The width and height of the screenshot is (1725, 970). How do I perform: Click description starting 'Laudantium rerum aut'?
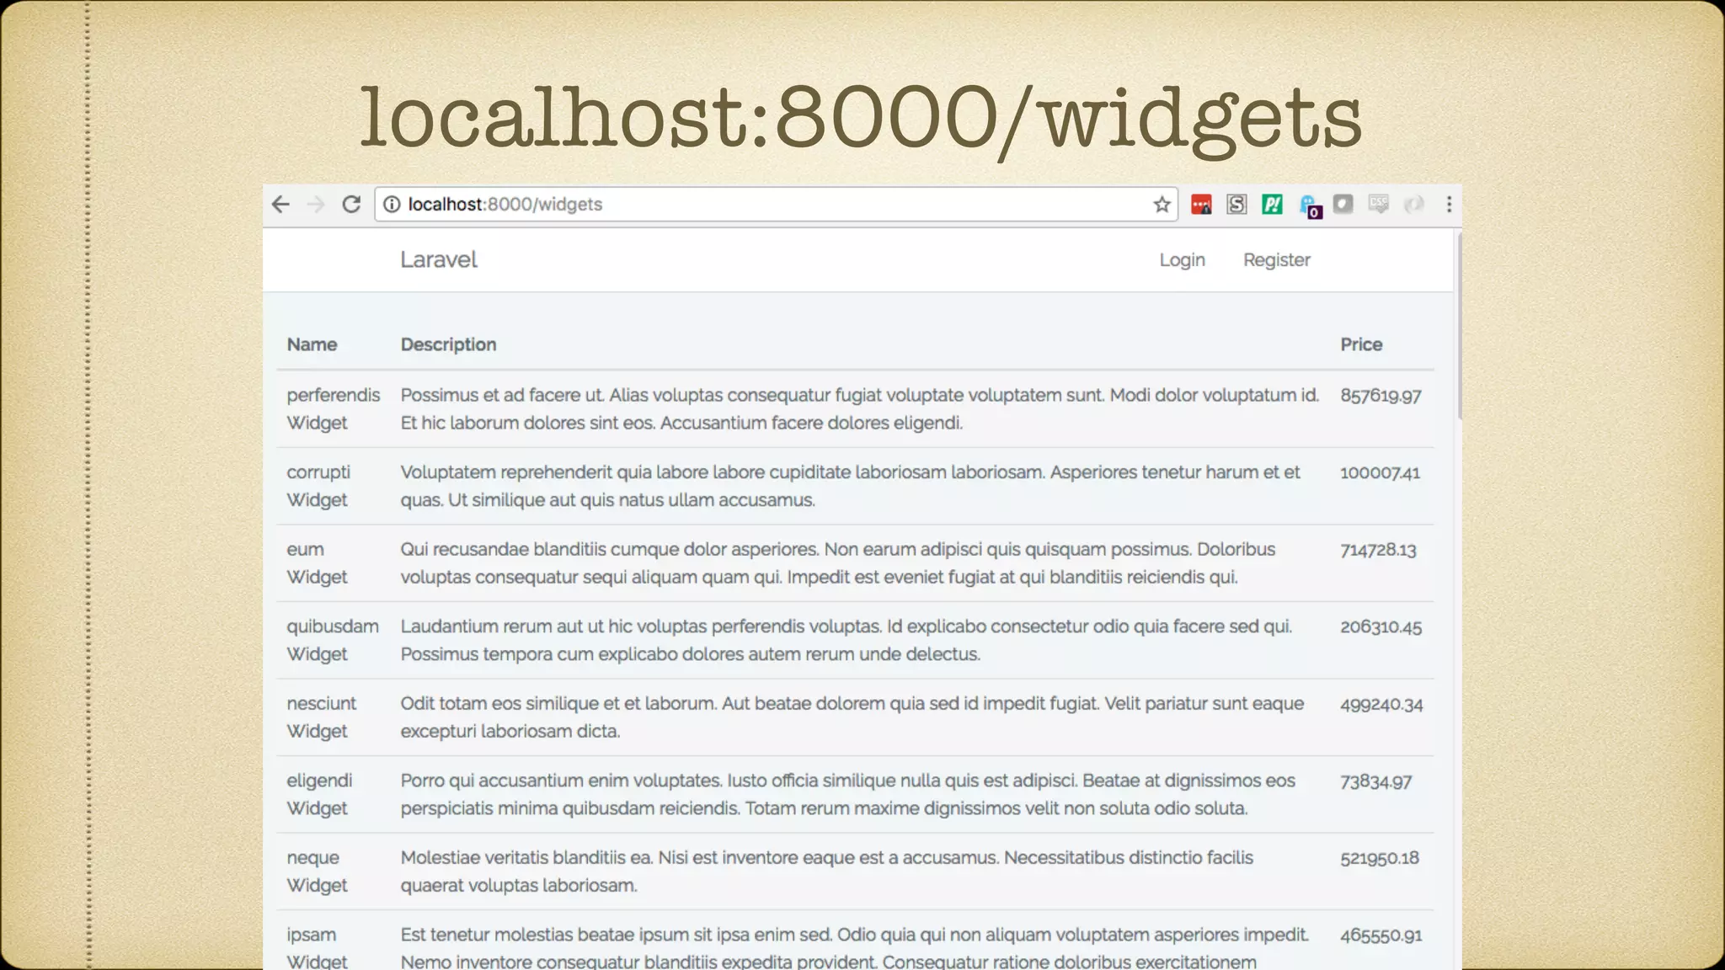coord(846,640)
